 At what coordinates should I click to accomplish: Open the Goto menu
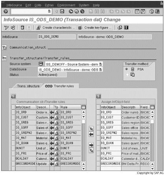(38, 5)
